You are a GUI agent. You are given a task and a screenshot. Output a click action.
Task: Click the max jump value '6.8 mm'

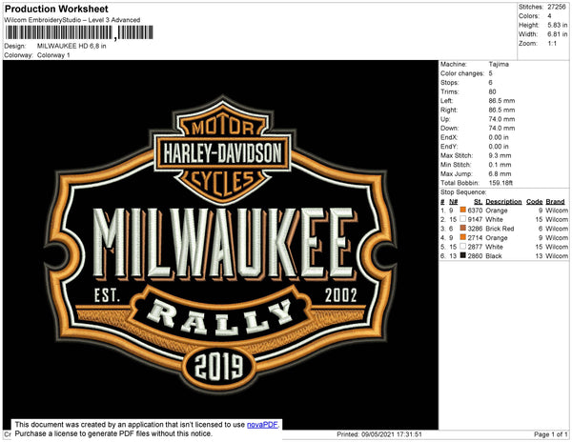click(500, 173)
